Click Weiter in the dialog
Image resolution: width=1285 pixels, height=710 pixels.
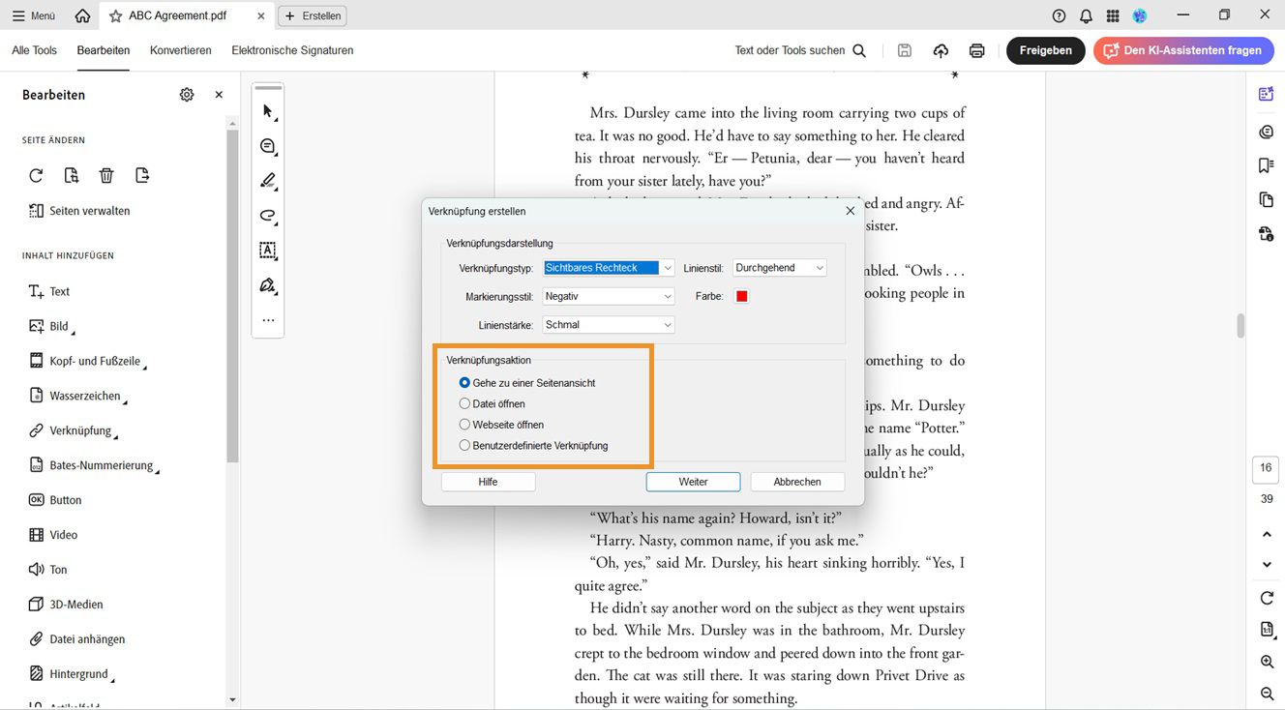693,482
